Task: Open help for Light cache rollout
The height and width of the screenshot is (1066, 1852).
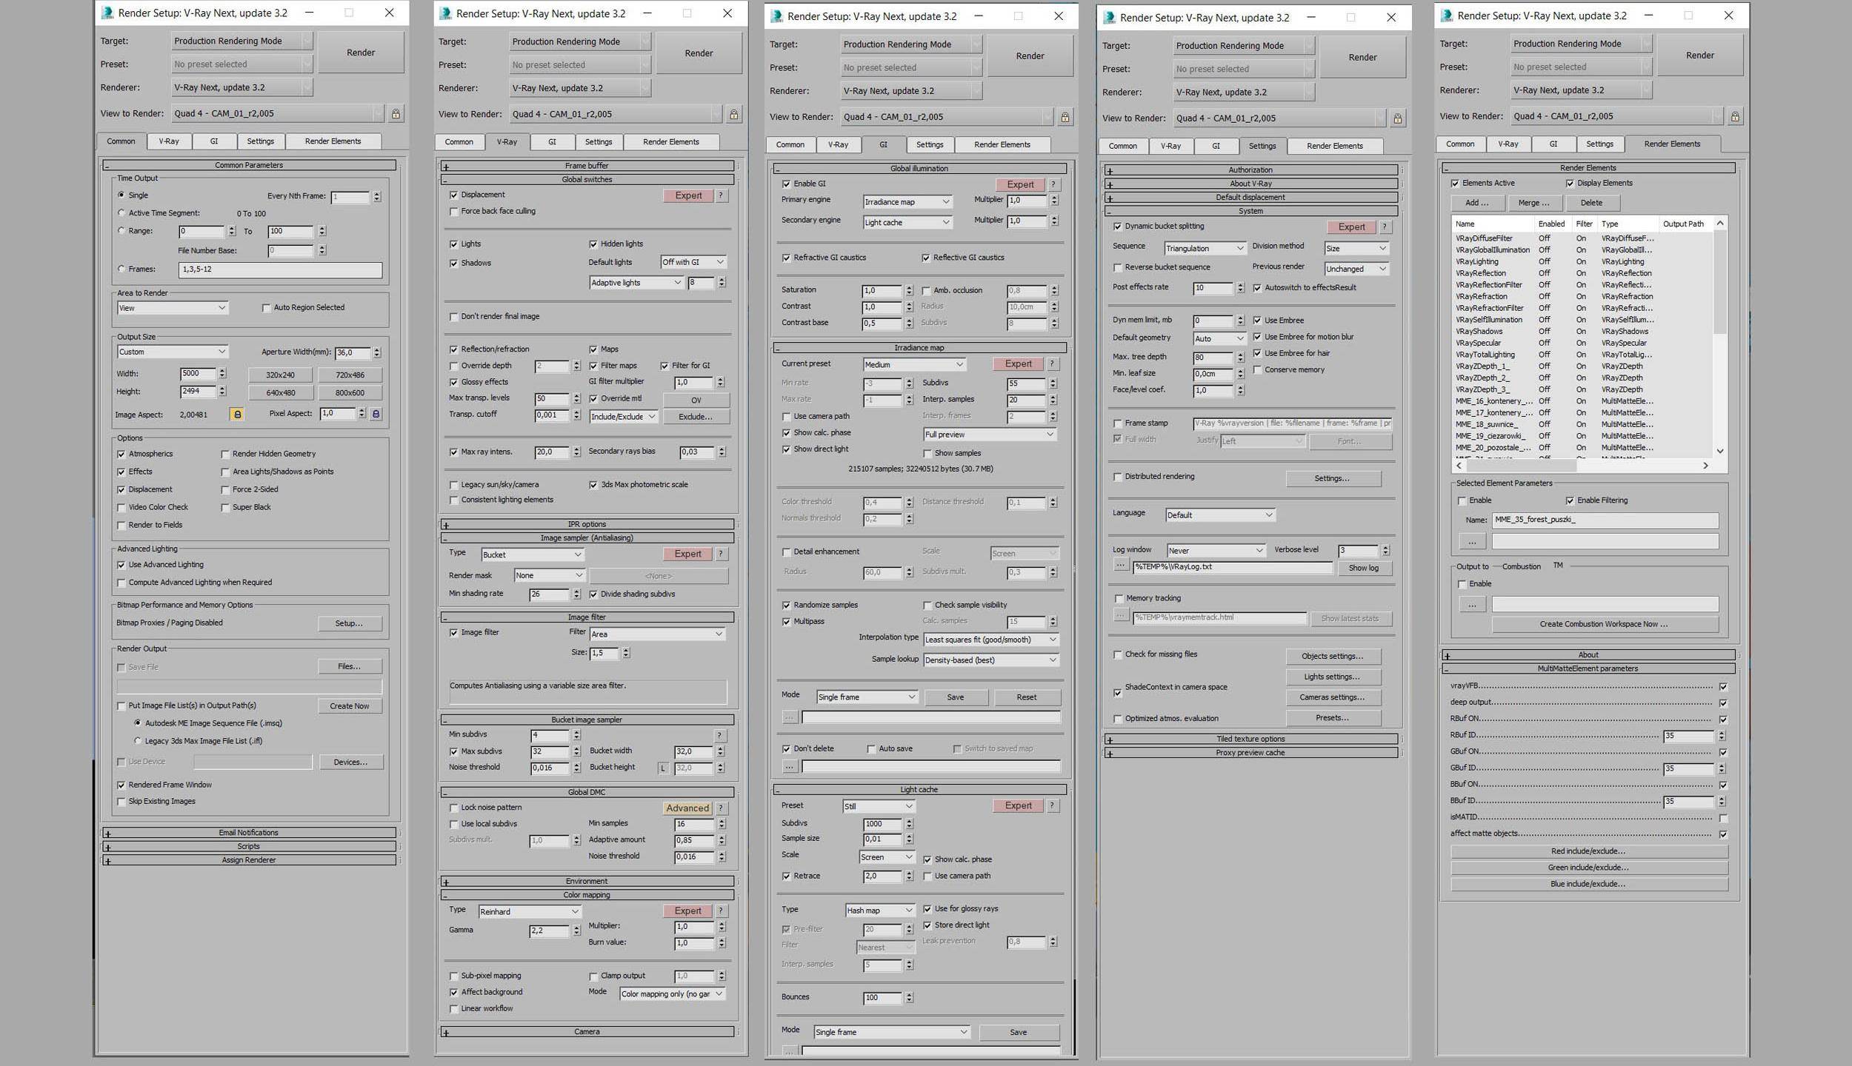Action: tap(1052, 805)
